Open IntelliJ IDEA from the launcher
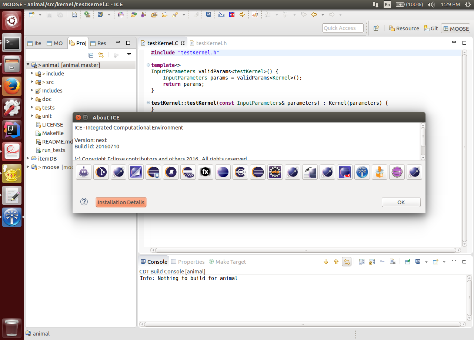Image resolution: width=474 pixels, height=340 pixels. point(12,130)
